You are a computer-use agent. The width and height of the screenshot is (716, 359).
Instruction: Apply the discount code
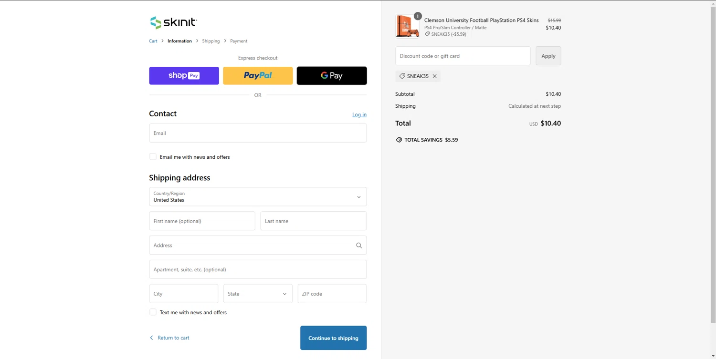548,56
